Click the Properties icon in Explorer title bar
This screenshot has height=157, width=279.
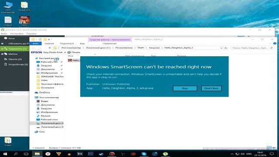pyautogui.click(x=40, y=39)
